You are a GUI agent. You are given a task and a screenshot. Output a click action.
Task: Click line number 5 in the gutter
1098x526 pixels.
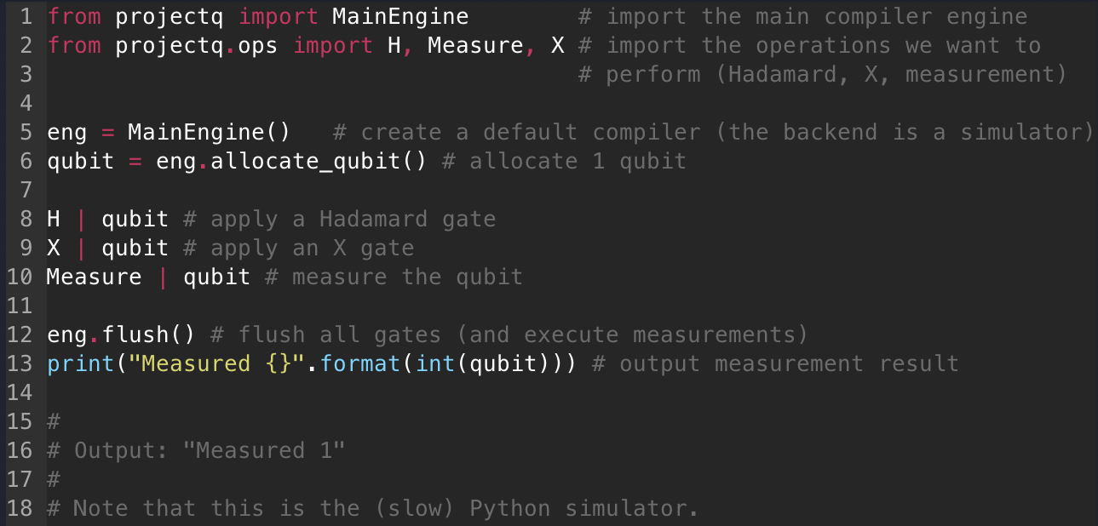25,132
